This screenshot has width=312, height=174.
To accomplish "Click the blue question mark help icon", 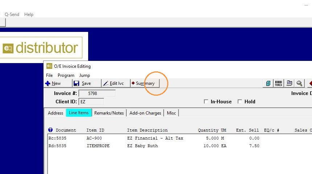I will click(x=50, y=130).
